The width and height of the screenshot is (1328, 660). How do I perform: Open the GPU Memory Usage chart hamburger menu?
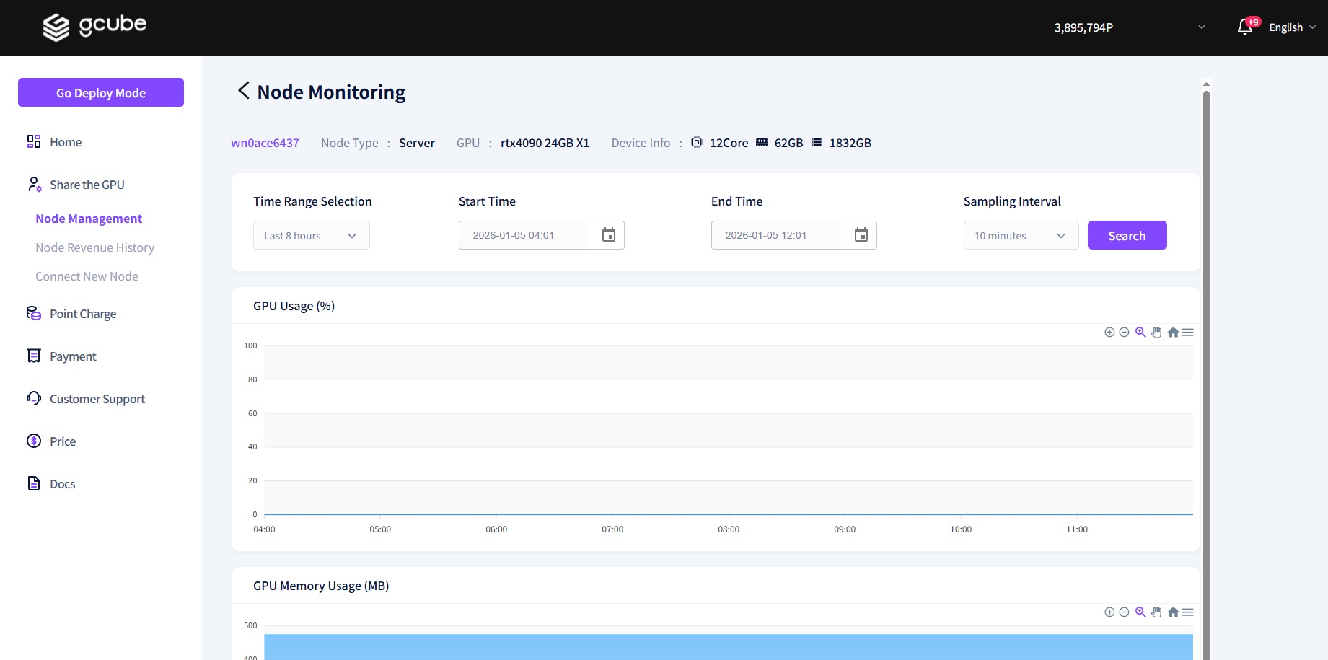pos(1188,612)
